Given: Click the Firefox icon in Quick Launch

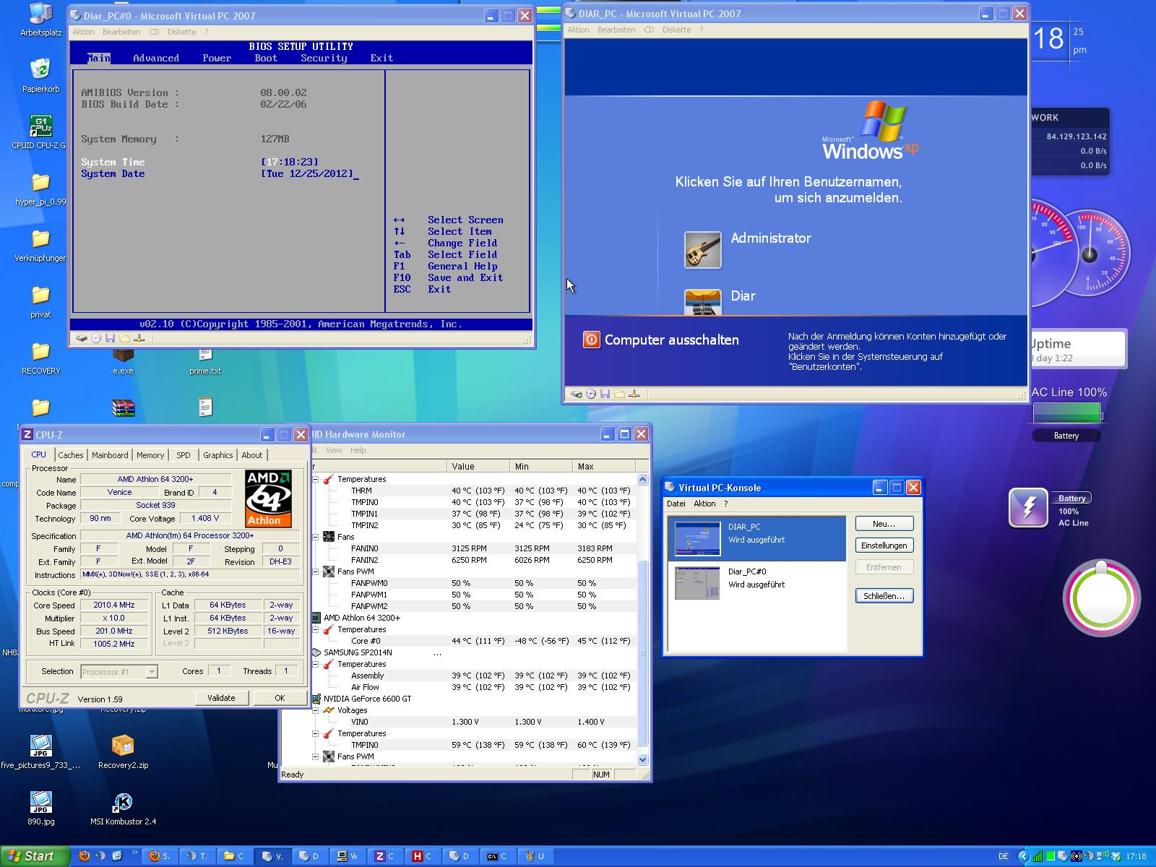Looking at the screenshot, I should click(x=84, y=856).
